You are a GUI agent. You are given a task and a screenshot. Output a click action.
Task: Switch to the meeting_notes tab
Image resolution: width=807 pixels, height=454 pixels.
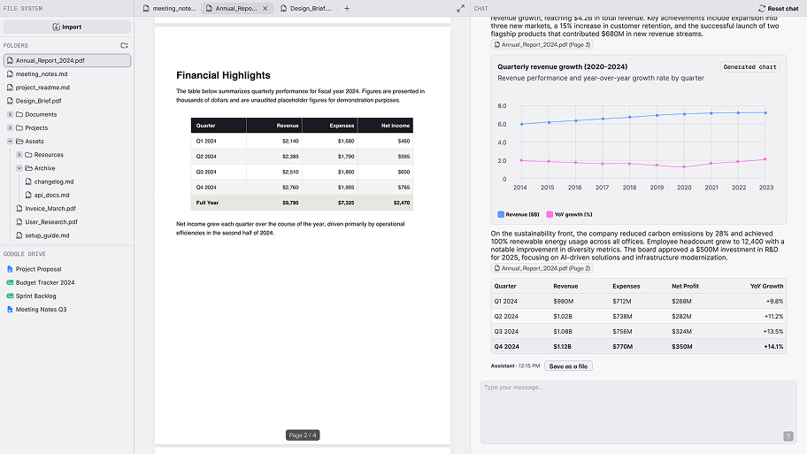pyautogui.click(x=169, y=8)
